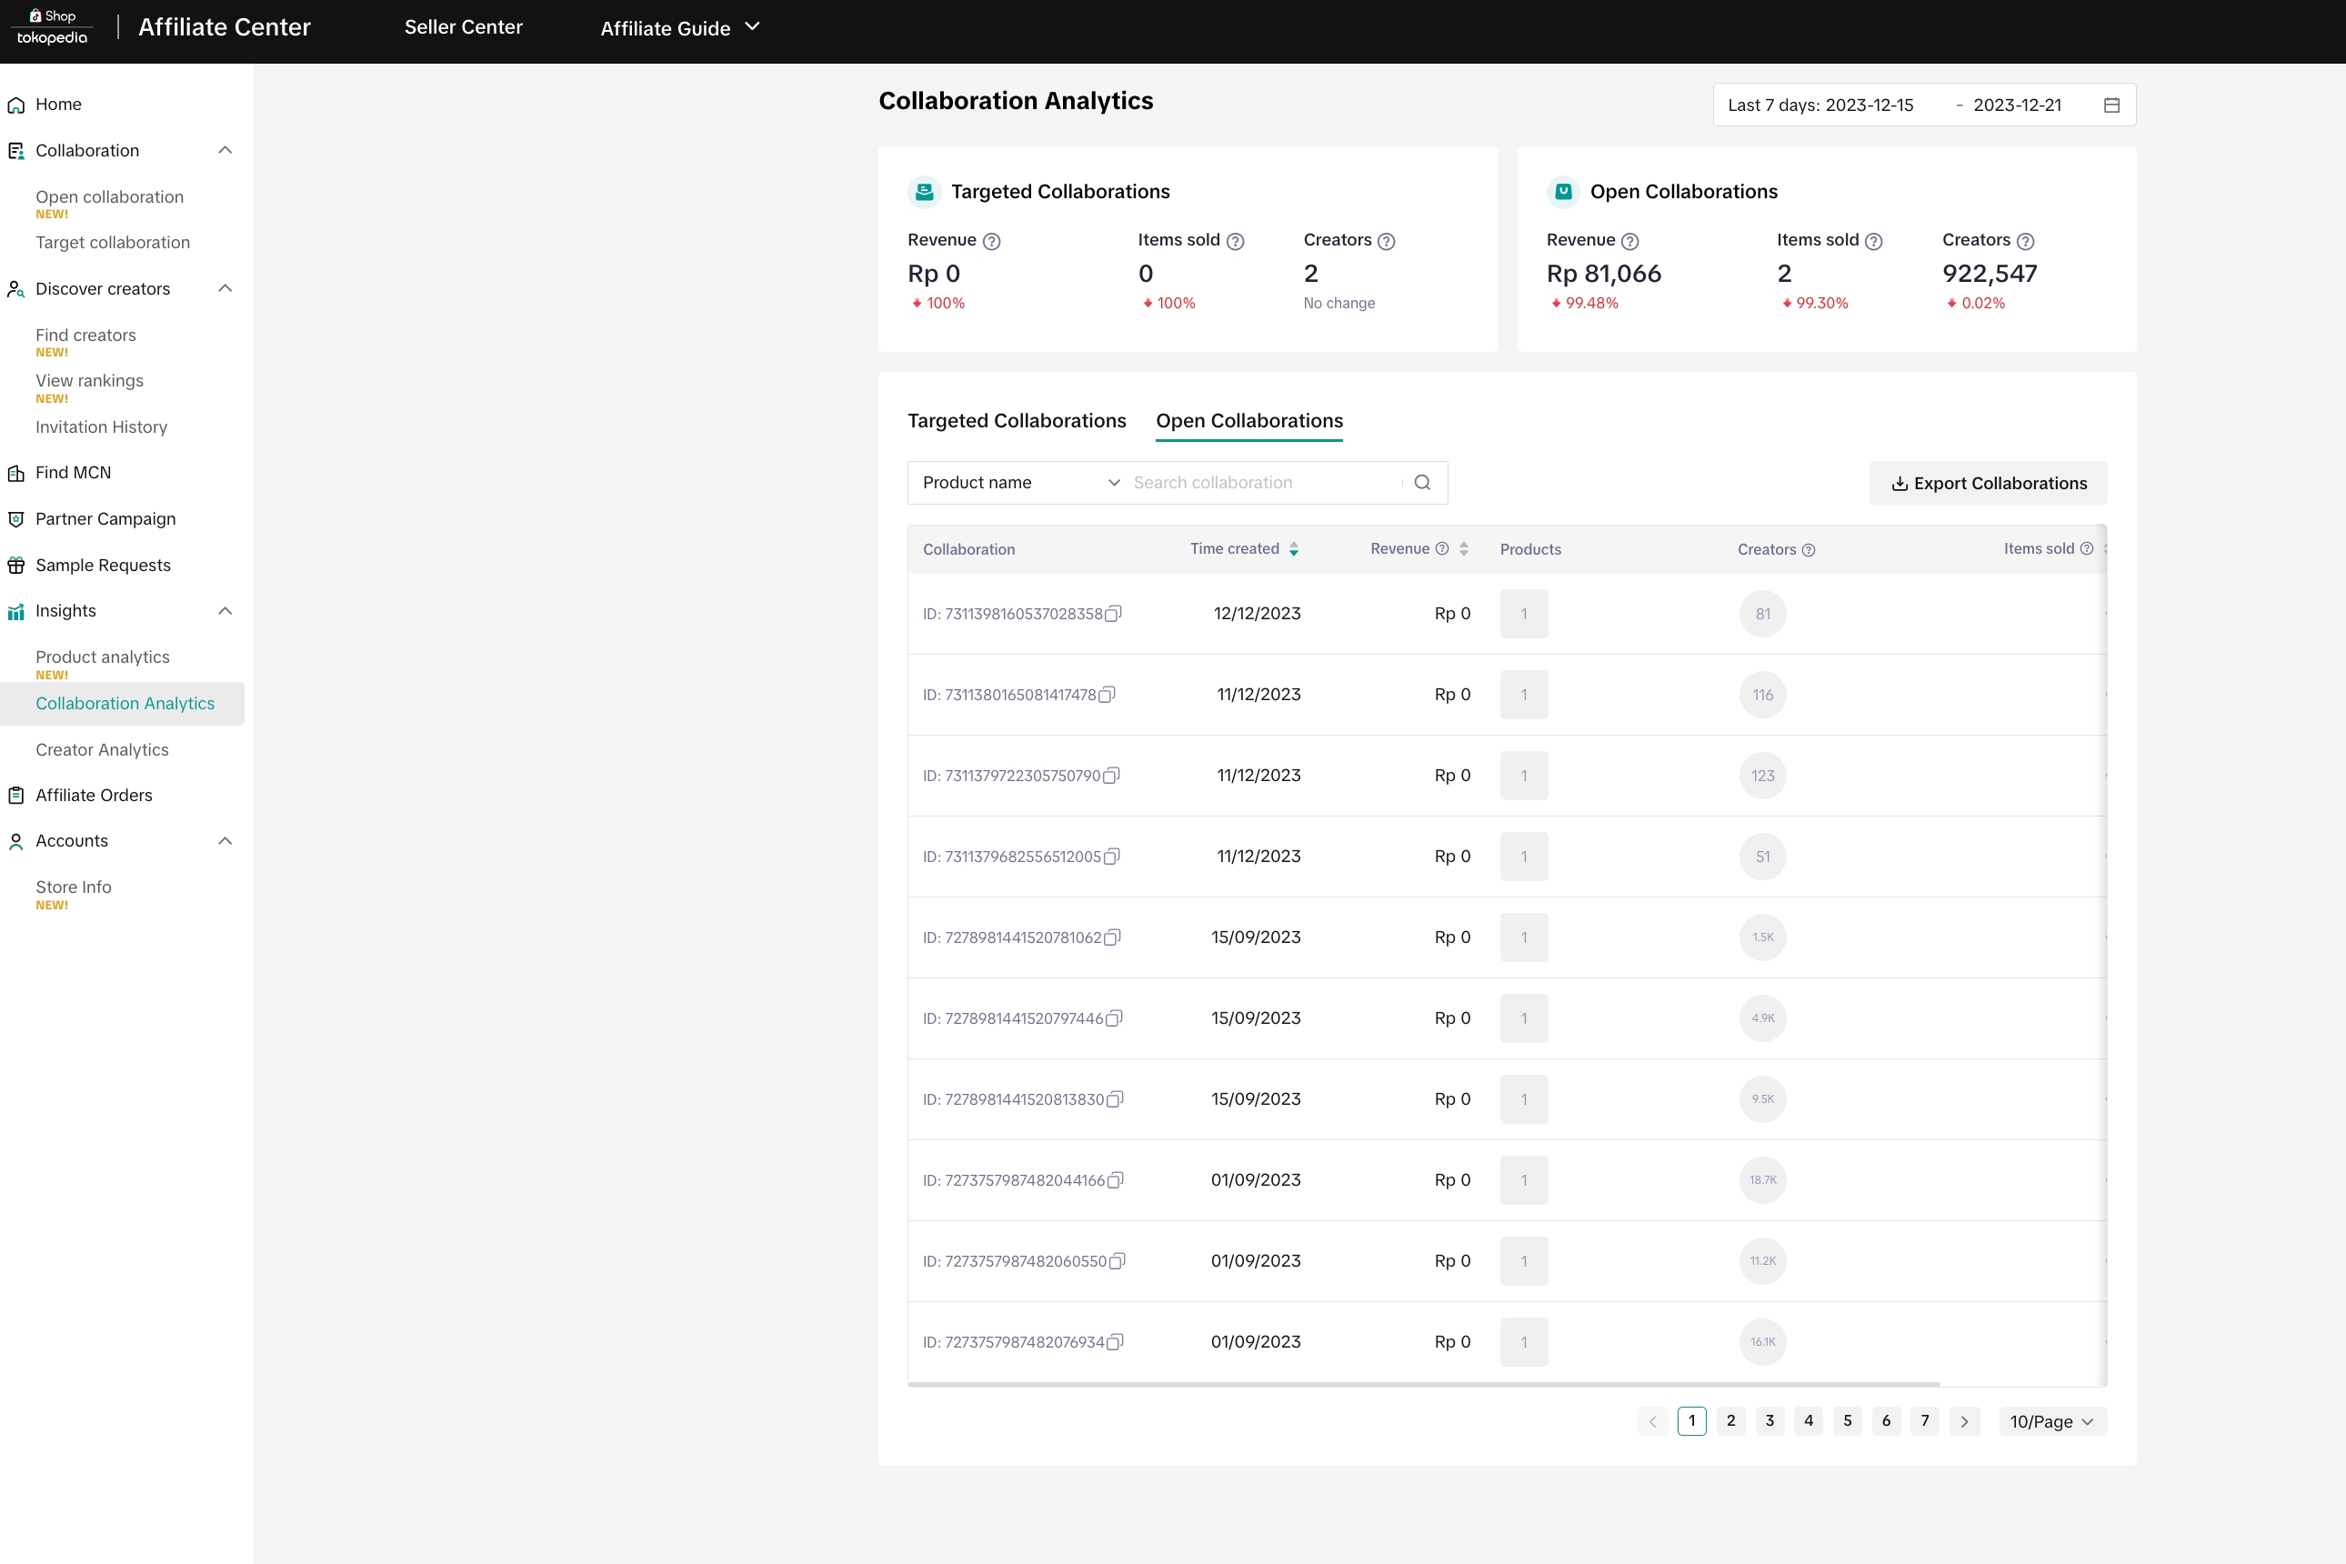Collapse the Collaboration sidebar section
Screen dimensions: 2346x1564
pos(225,151)
